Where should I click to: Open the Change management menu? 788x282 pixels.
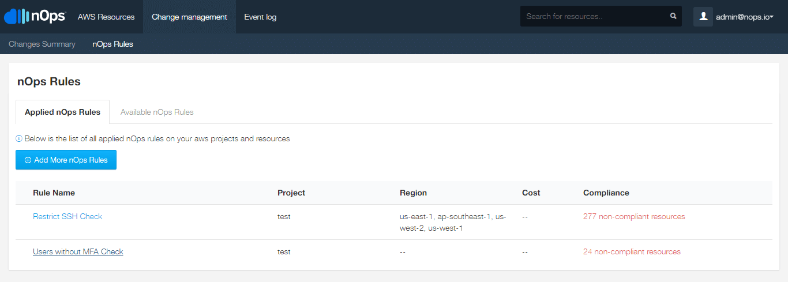coord(189,17)
